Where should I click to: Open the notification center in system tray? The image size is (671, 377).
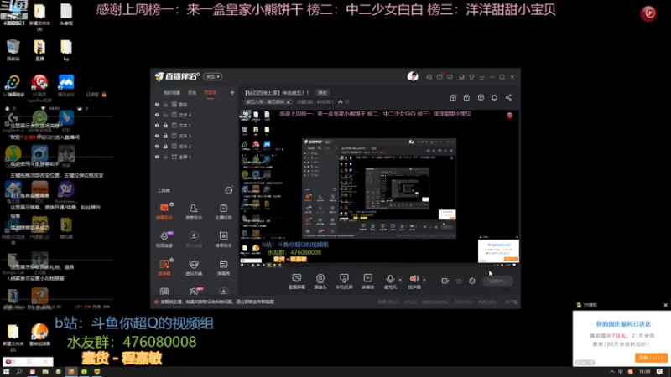[x=660, y=372]
